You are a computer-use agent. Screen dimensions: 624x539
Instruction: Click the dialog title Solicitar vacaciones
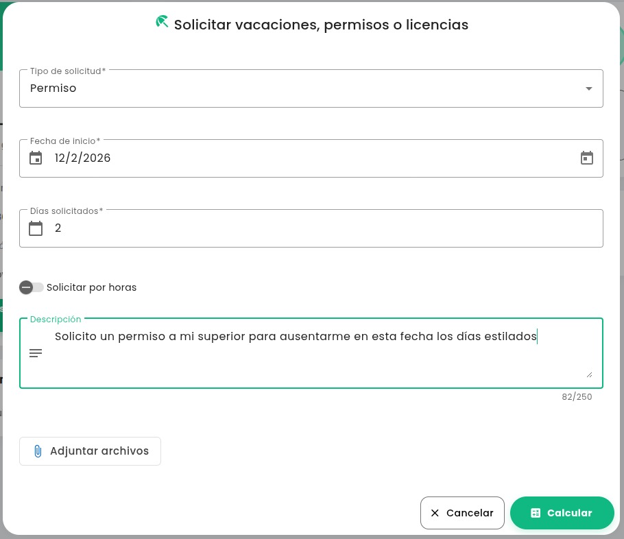(321, 25)
